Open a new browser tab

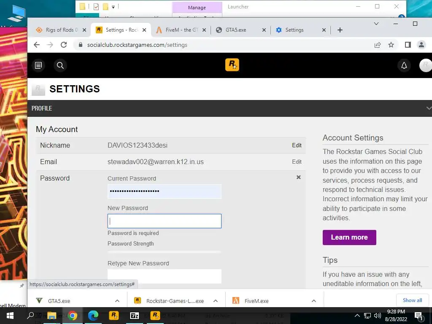click(340, 30)
